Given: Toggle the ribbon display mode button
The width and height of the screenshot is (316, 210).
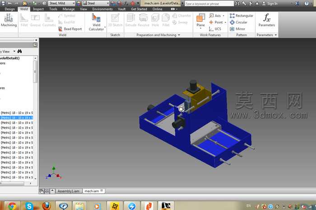Looking at the screenshot, I should point(173,9).
